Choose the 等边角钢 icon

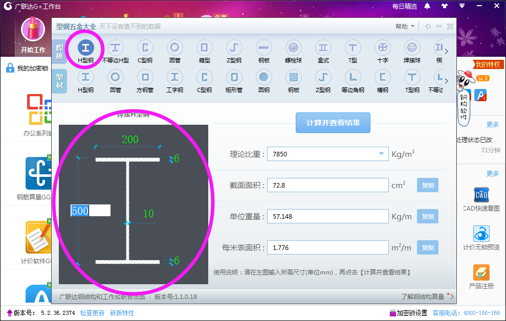click(353, 77)
